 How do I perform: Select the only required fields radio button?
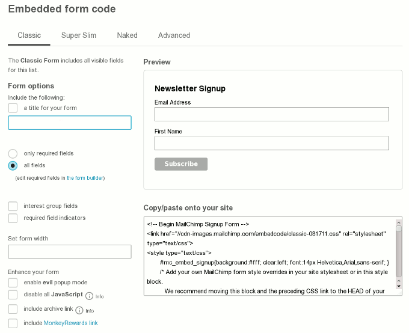[13, 153]
